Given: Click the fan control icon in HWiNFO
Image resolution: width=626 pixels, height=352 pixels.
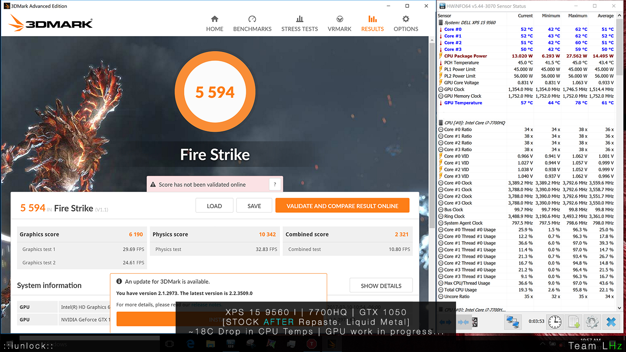Looking at the screenshot, I should (475, 322).
